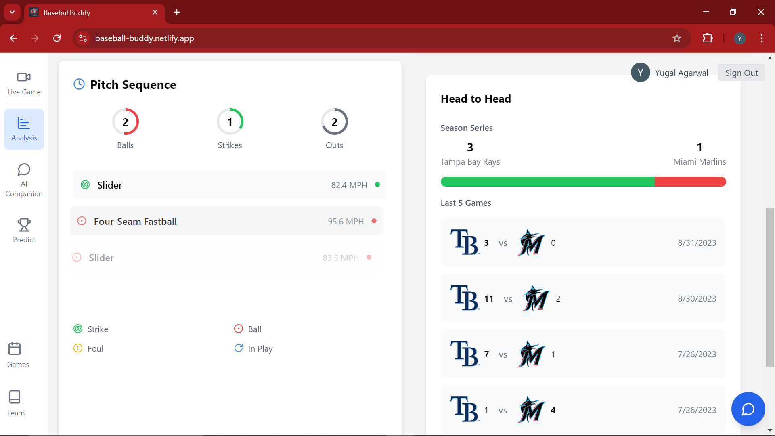Screen dimensions: 775x436
Task: Select the Analysis sidebar item
Action: click(24, 129)
